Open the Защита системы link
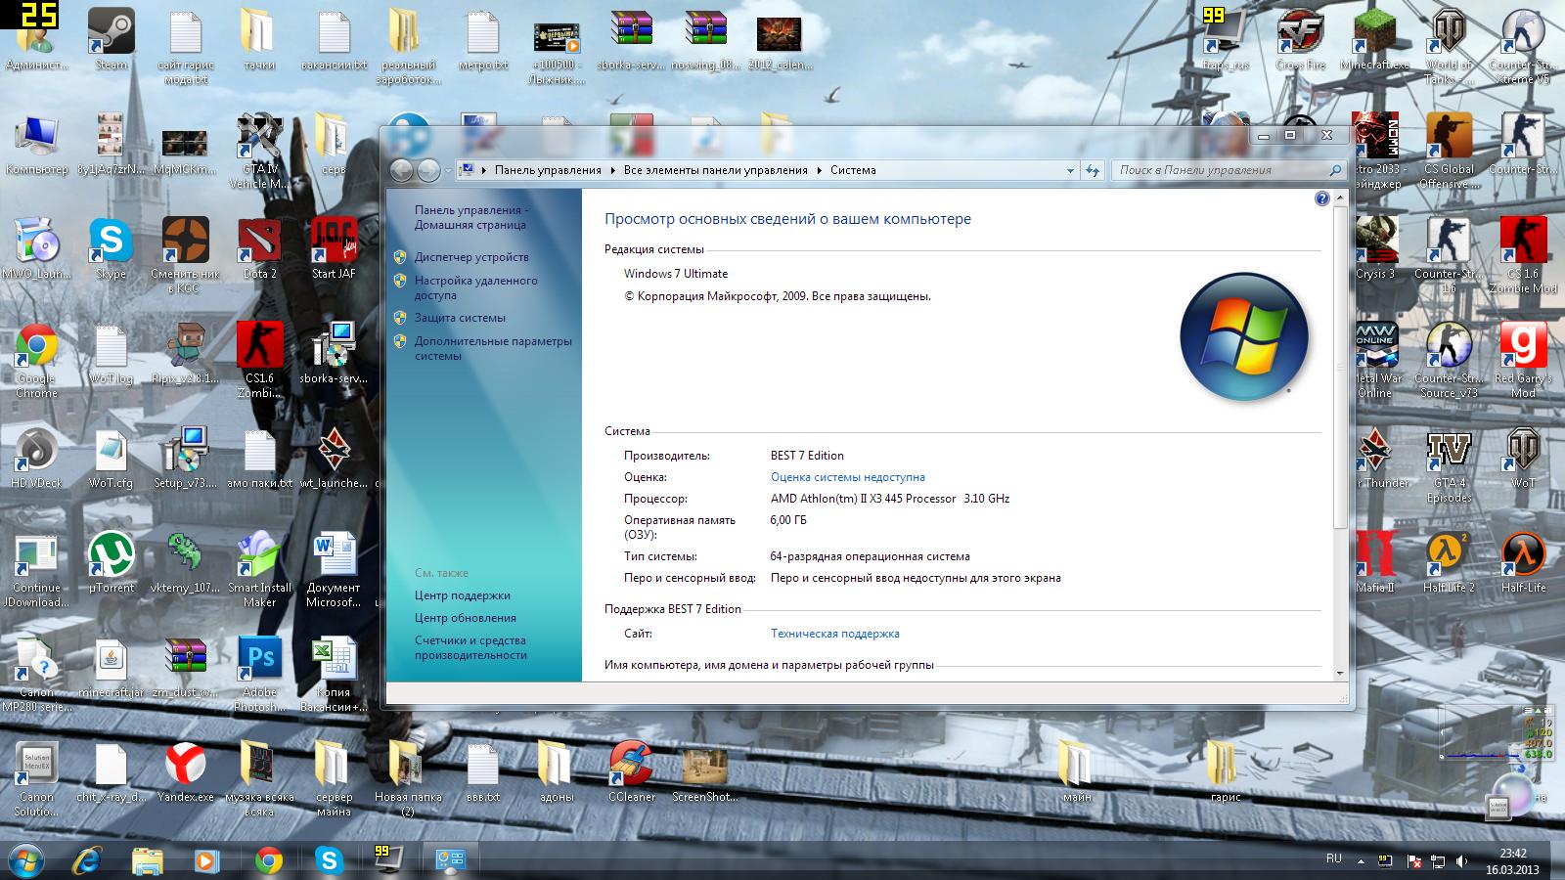Viewport: 1565px width, 880px height. pos(460,318)
